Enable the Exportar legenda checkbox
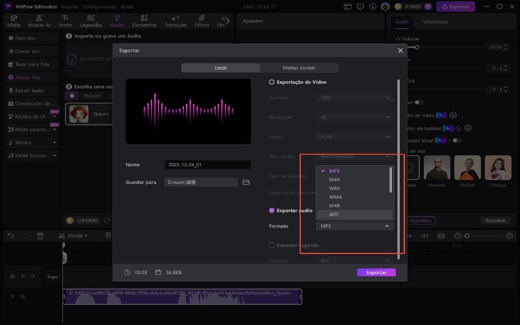The image size is (520, 325). pos(272,245)
